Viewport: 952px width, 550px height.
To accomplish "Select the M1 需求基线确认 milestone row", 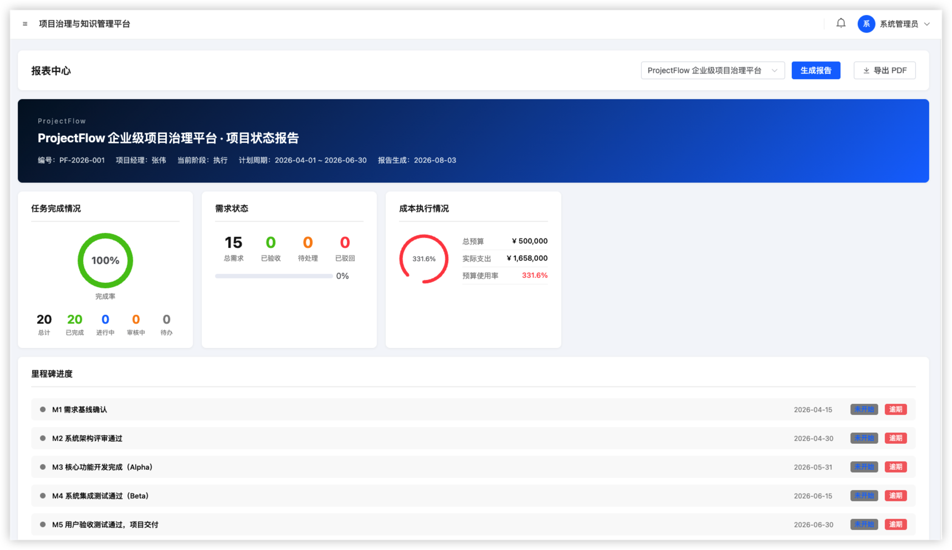I will [473, 409].
